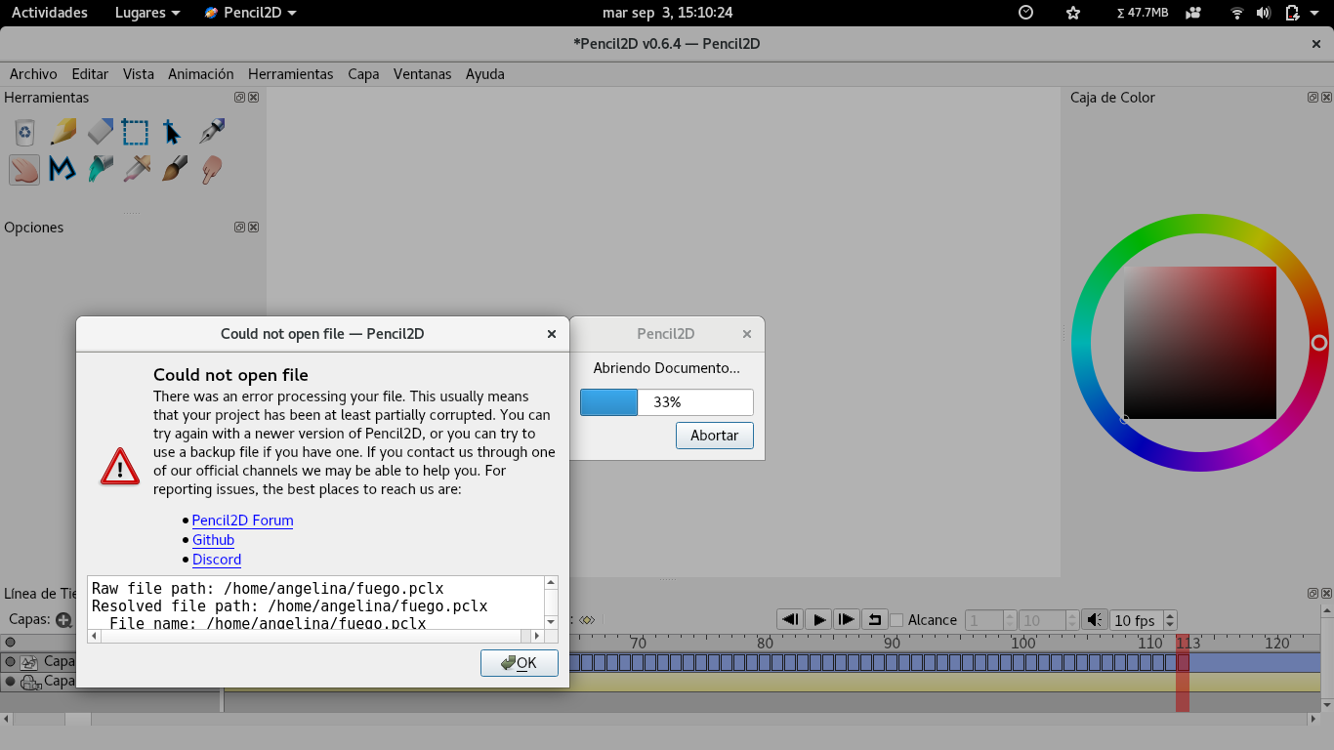Select the Clear Frame trash tool

[x=24, y=132]
